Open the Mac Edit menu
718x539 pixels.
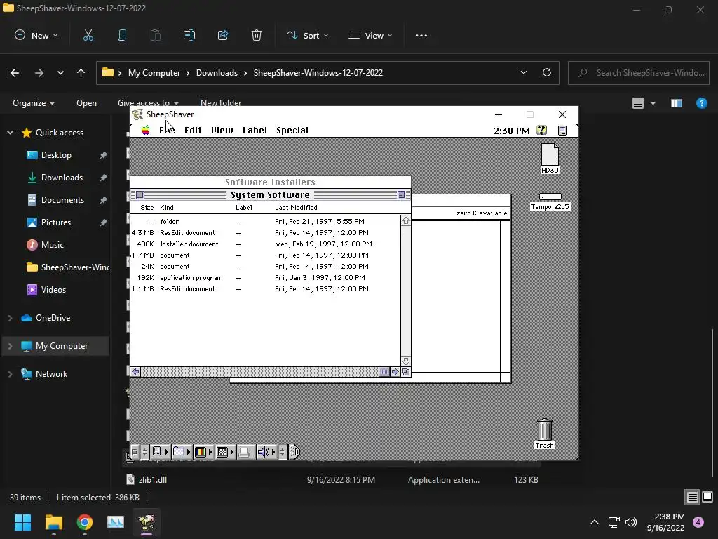pyautogui.click(x=193, y=130)
